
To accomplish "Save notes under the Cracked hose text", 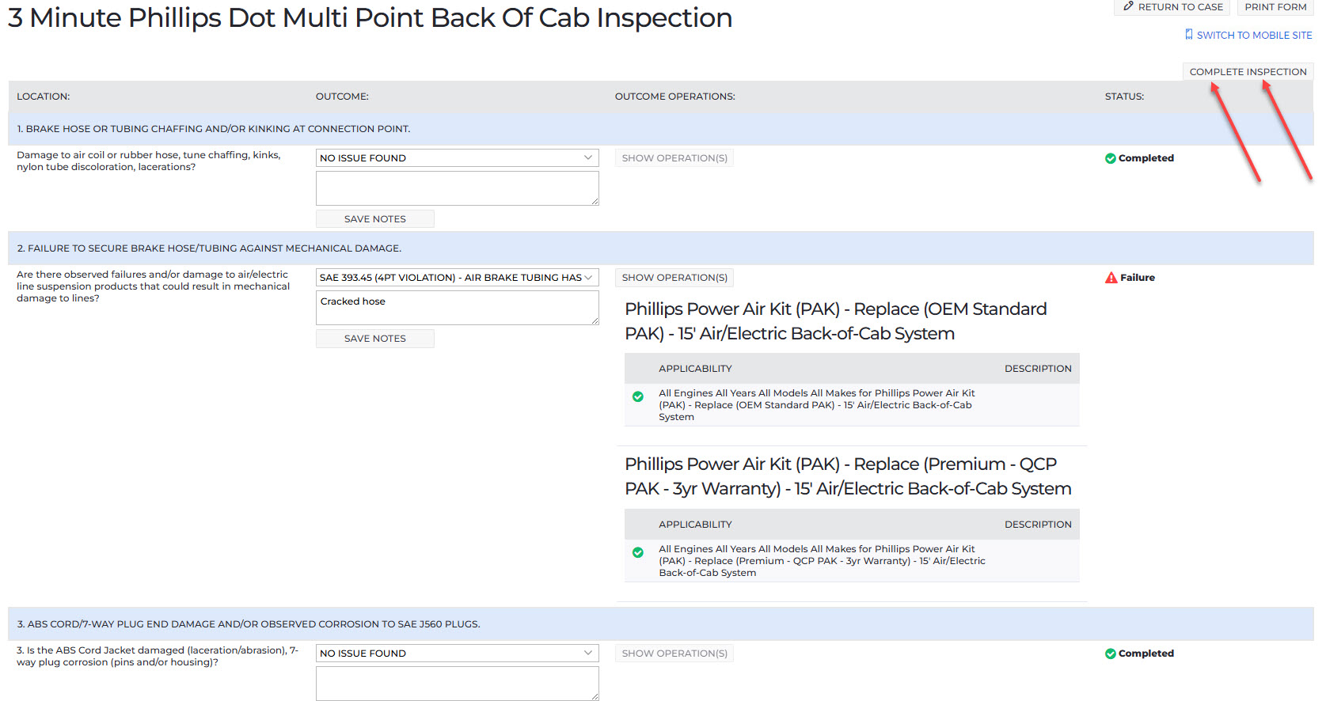I will [x=374, y=339].
